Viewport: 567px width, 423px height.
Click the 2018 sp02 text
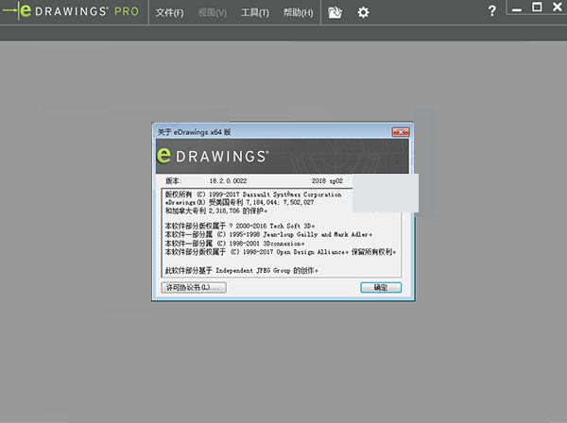click(327, 180)
